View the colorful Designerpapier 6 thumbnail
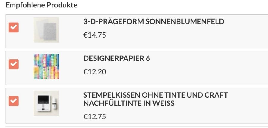Screen dimensions: 268x128 point(46,66)
